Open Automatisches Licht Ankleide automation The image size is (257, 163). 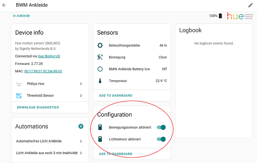pos(50,141)
